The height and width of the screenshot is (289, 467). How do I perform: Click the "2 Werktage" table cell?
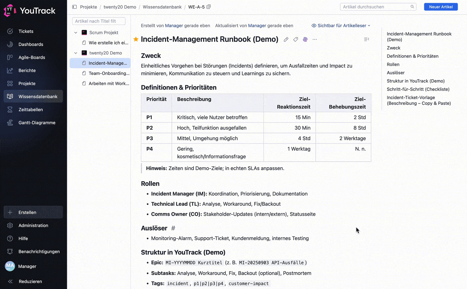[343, 138]
